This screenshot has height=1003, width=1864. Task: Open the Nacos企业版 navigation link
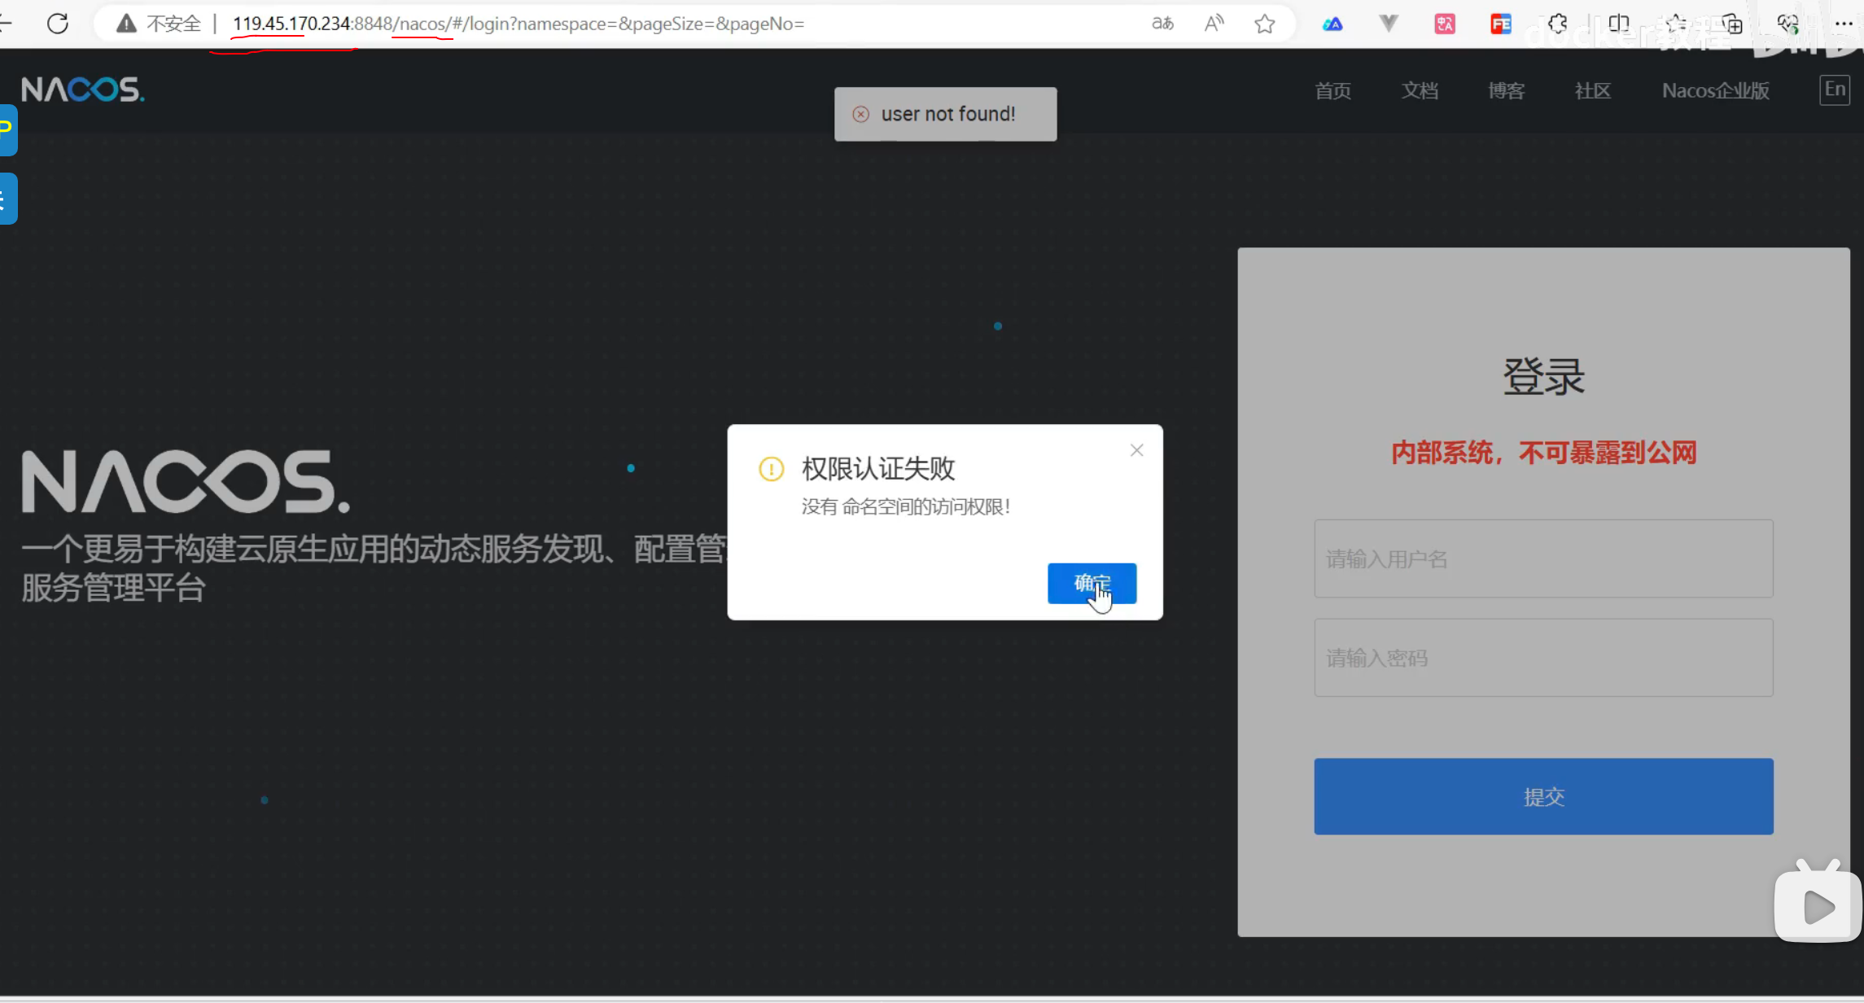[1716, 90]
